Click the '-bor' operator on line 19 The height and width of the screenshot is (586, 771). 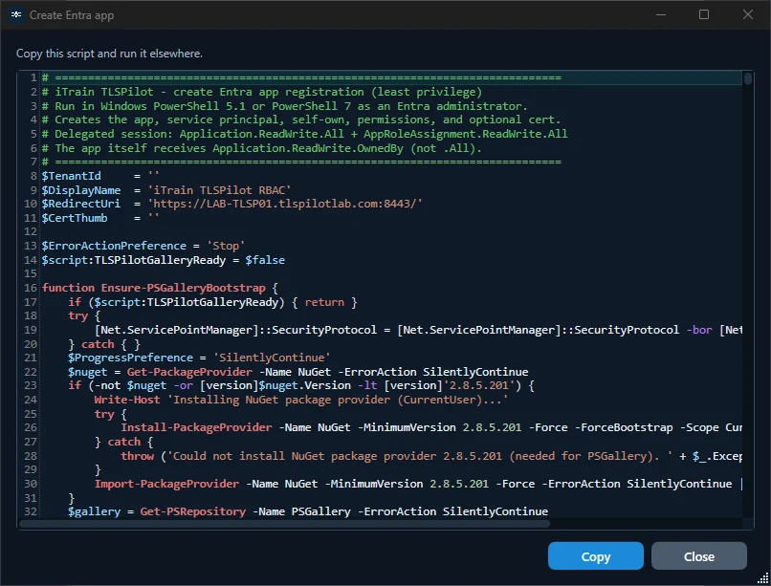(699, 330)
